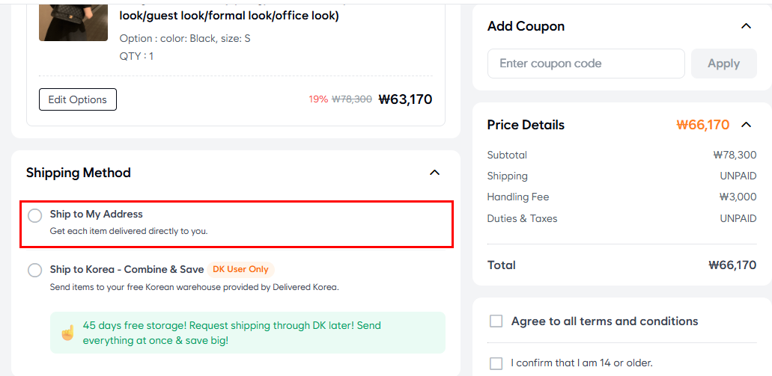
Task: Open the product thumbnail image
Action: (73, 20)
